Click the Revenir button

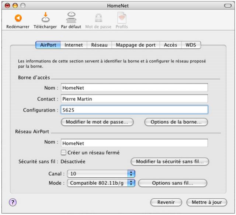tap(166, 202)
